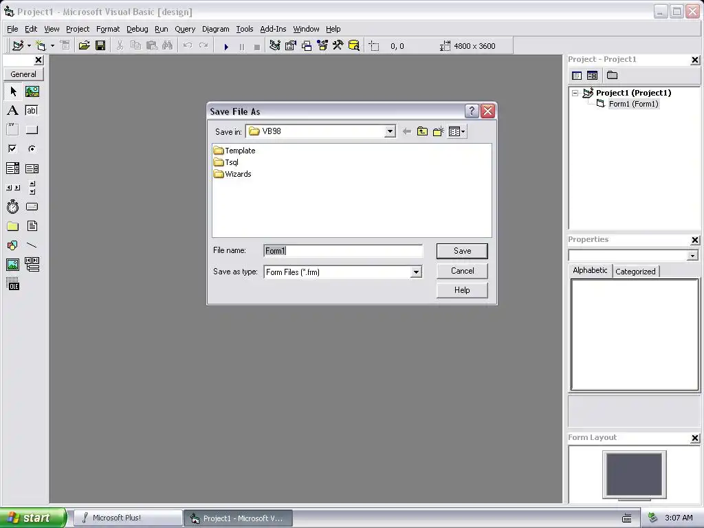
Task: Switch to Alphabetic properties tab
Action: point(590,270)
